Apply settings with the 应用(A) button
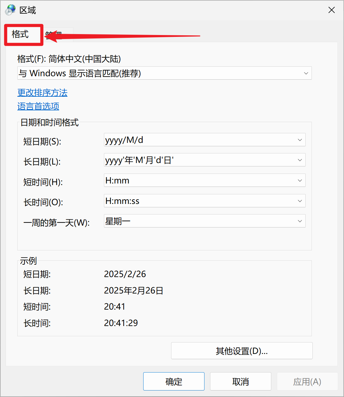Viewport: 344px width, 397px height. (307, 381)
